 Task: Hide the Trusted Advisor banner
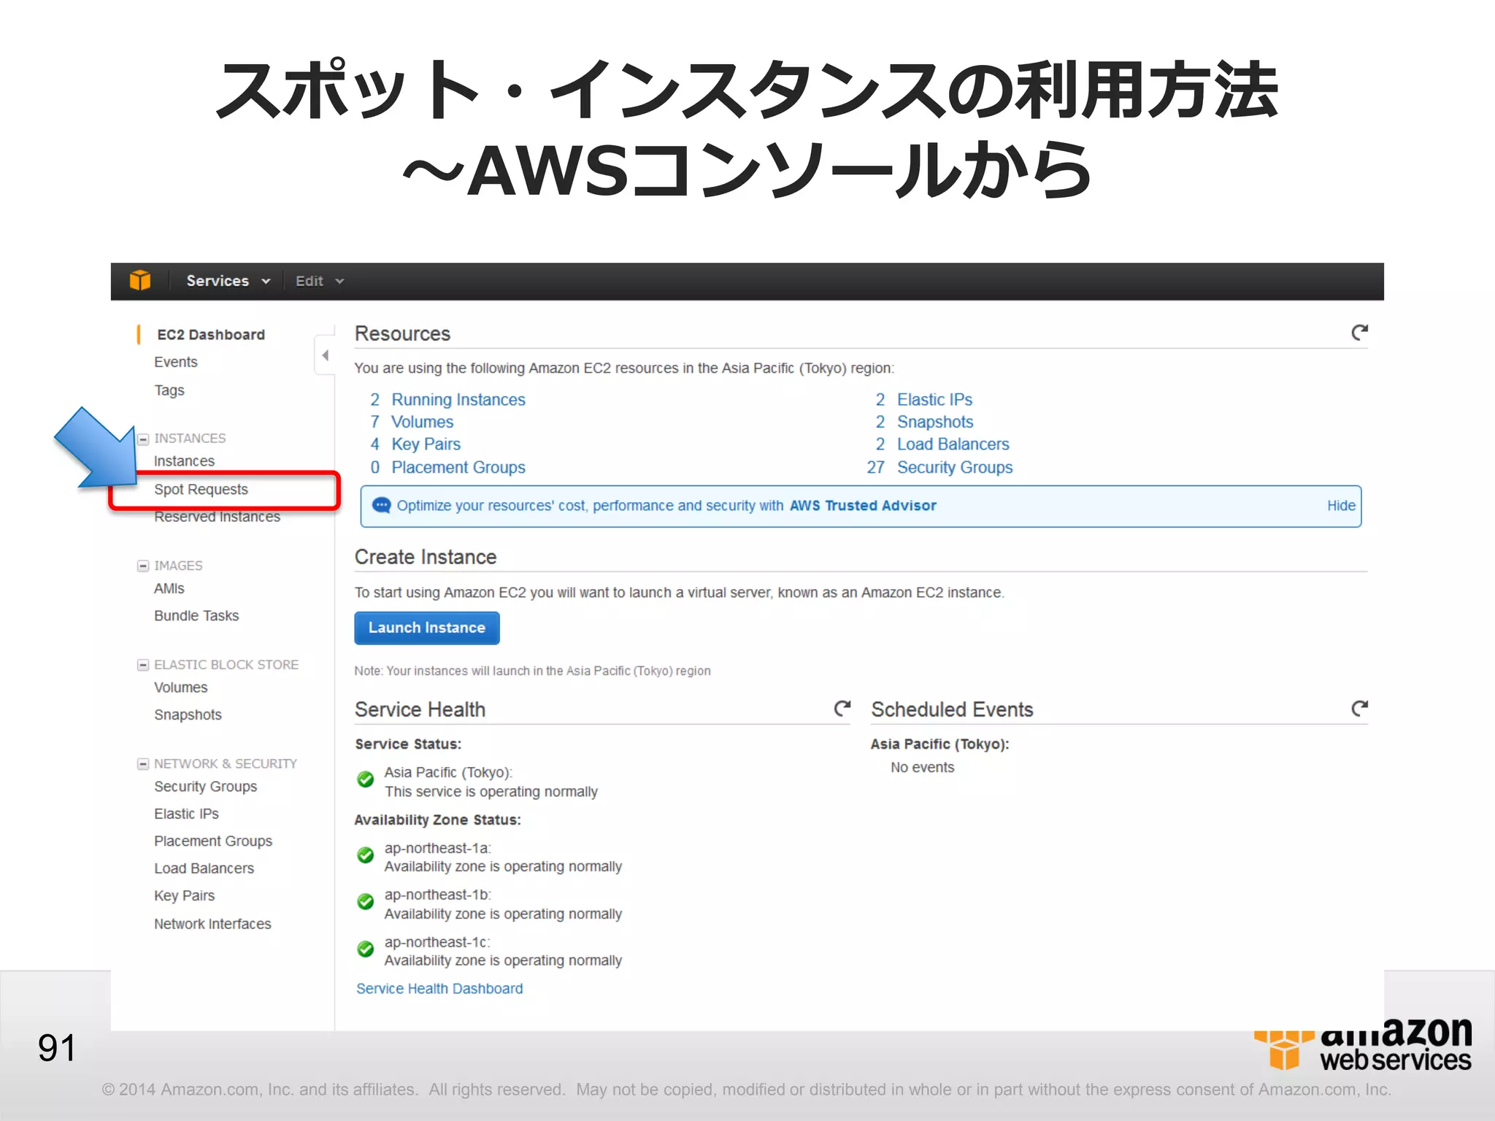[1341, 506]
